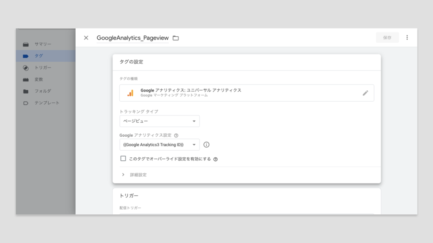Click the folder icon beside tag name
Screen dimensions: 433x243
[x=176, y=38]
